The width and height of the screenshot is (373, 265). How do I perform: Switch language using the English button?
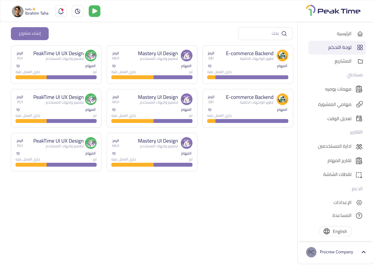click(x=335, y=231)
